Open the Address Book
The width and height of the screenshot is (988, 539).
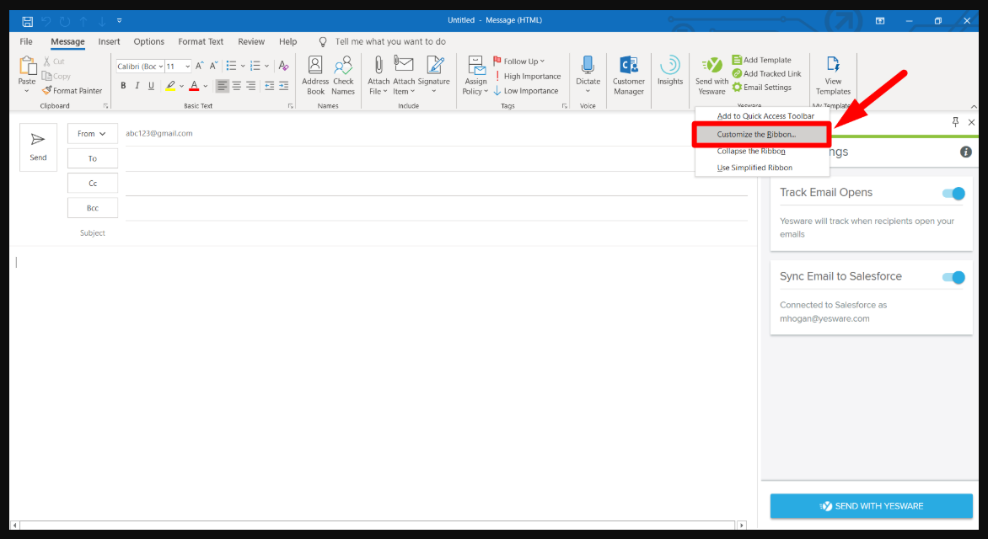point(315,75)
